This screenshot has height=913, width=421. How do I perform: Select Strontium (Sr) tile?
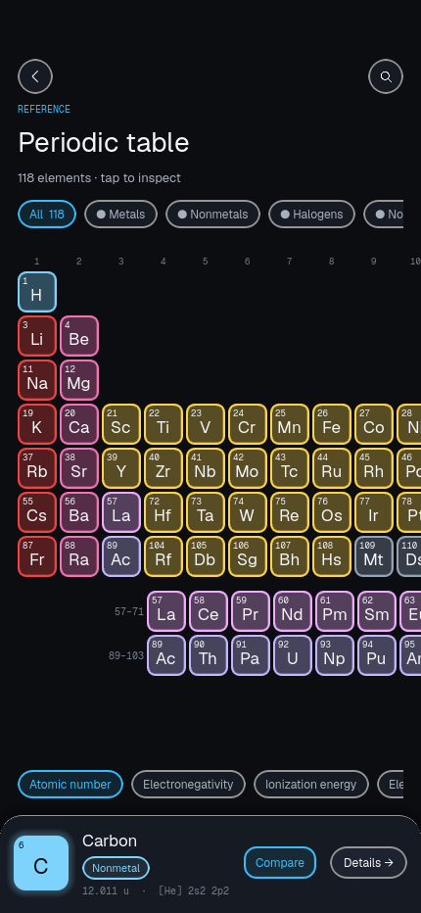coord(79,468)
